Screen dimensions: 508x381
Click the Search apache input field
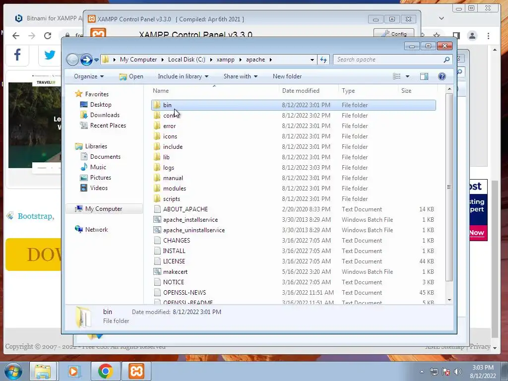pos(389,60)
